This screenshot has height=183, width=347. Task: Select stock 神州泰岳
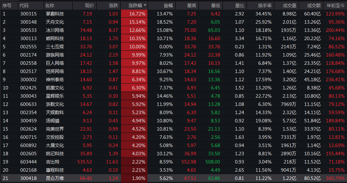[x=55, y=80]
